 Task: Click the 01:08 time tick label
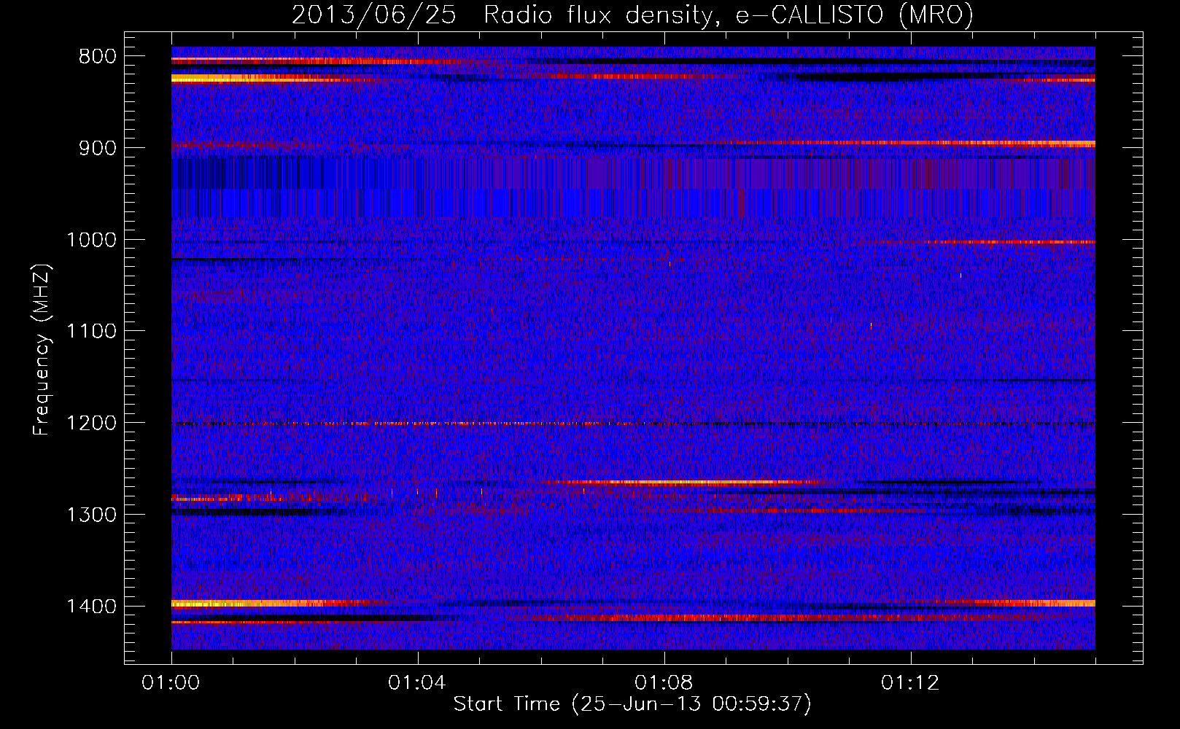[x=664, y=683]
